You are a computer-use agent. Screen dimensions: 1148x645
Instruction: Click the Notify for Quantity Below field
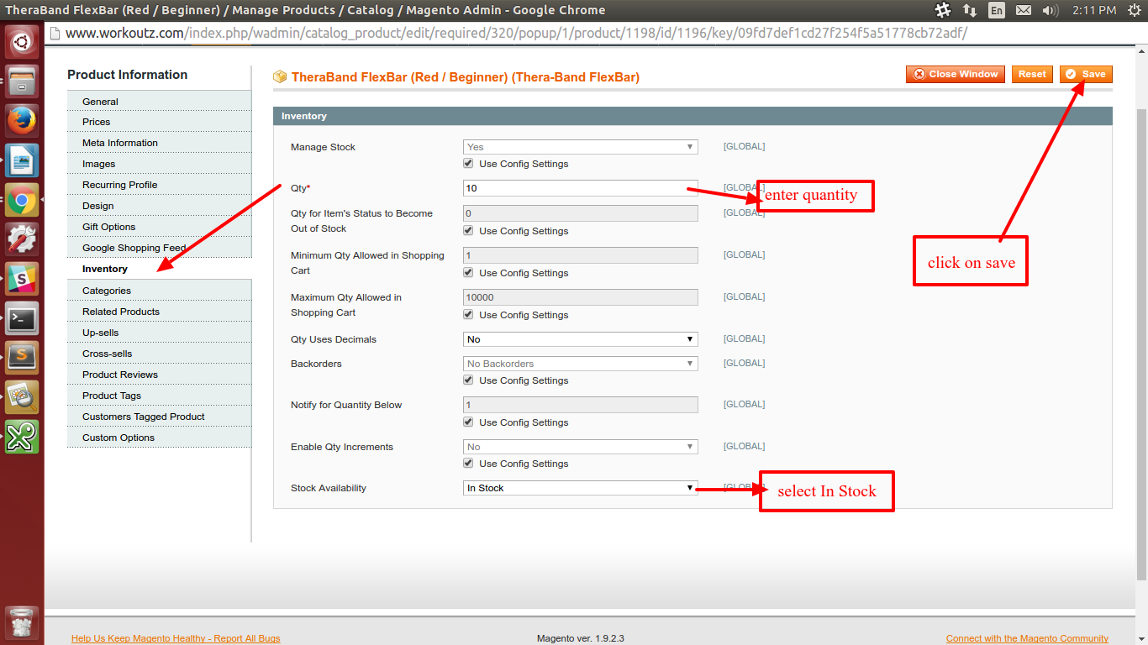[581, 405]
